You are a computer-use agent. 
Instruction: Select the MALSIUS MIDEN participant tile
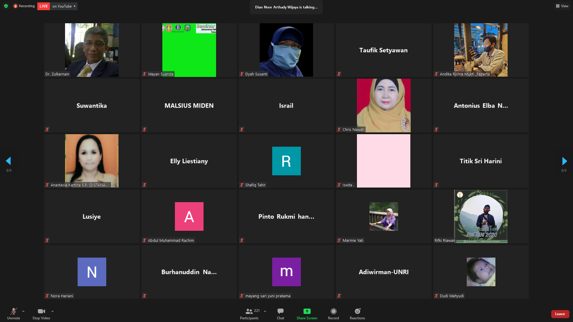pyautogui.click(x=189, y=105)
